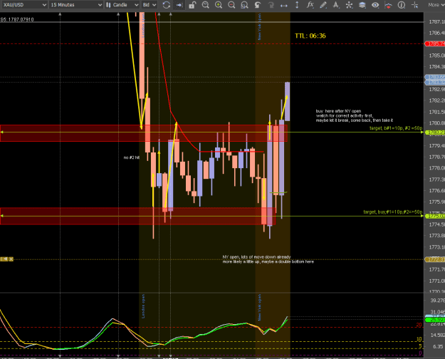Select the last lavender candle
The width and height of the screenshot is (445, 359).
coord(287,101)
